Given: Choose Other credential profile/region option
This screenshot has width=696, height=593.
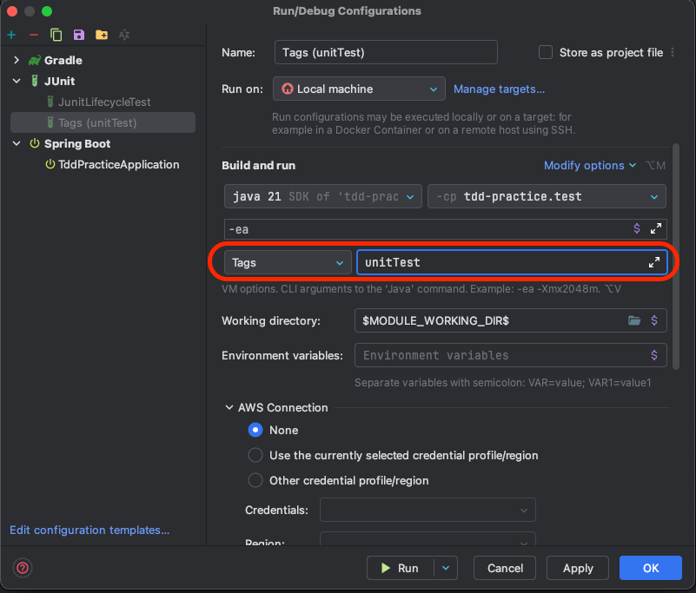Looking at the screenshot, I should (255, 480).
